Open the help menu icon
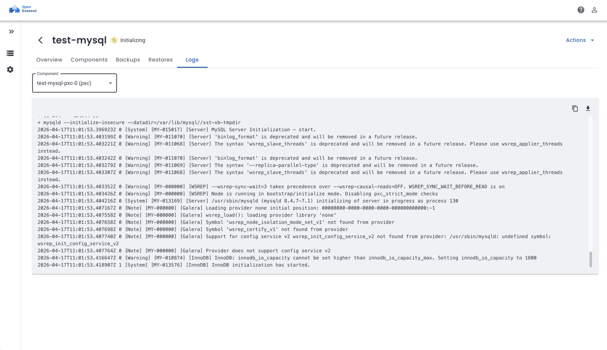 (x=581, y=10)
